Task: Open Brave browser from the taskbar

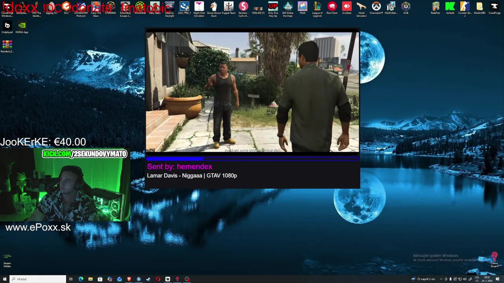Action: click(129, 279)
